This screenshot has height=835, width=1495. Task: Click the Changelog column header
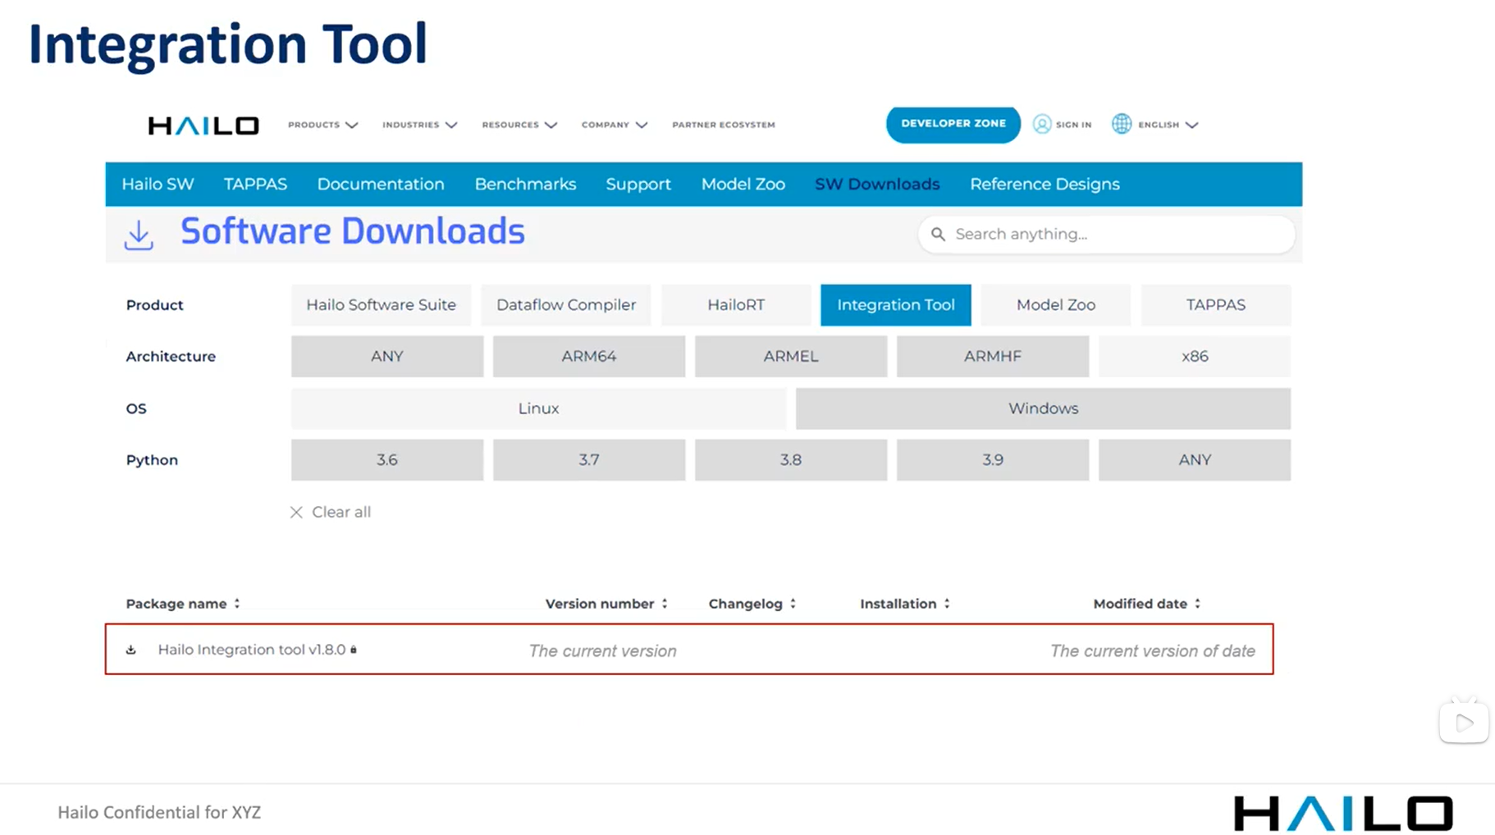point(746,604)
